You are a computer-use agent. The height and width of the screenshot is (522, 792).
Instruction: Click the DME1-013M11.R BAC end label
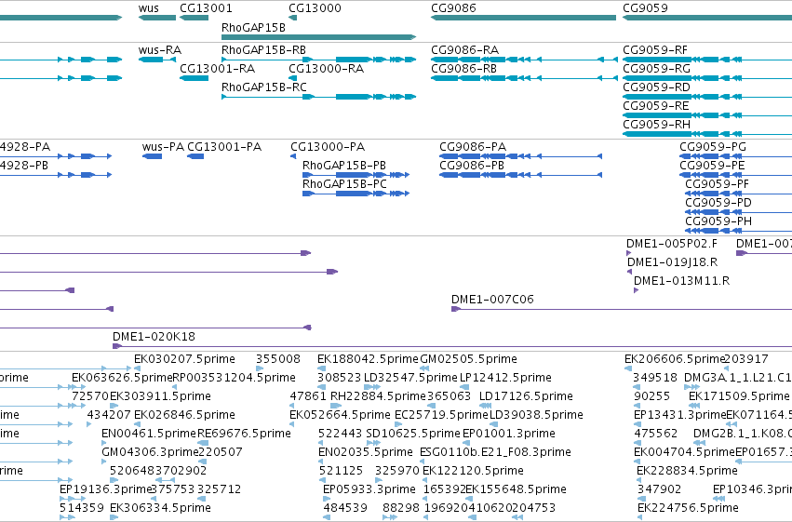[682, 281]
